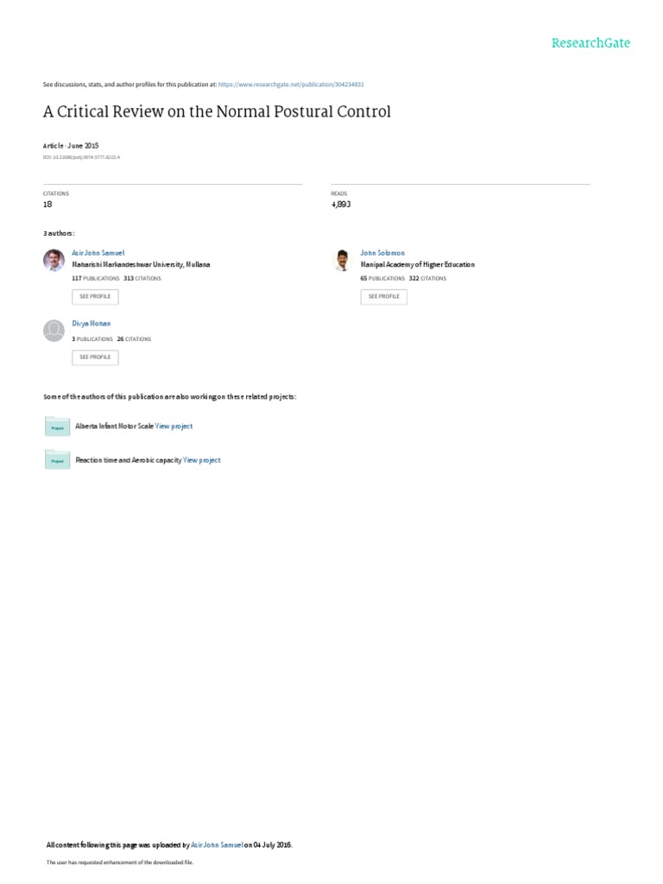This screenshot has width=663, height=884.
Task: Click SEE PROFILE under Divya Mohan
Action: coord(95,357)
